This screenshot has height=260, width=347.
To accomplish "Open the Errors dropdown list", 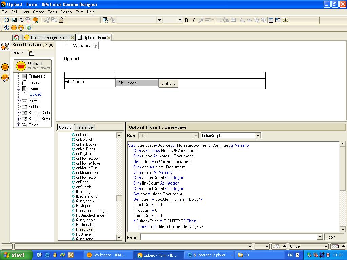I will (x=320, y=237).
